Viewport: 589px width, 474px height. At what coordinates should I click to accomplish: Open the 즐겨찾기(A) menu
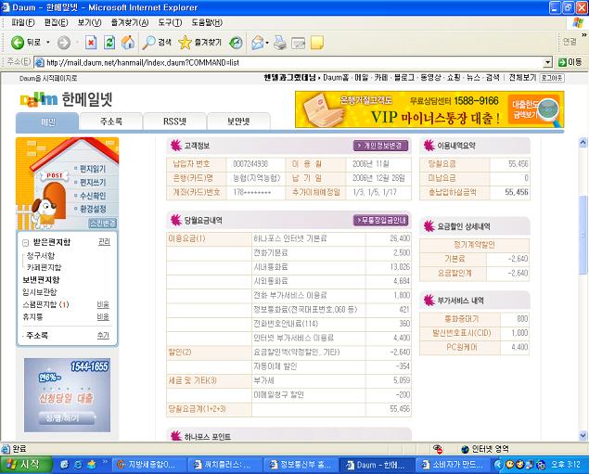click(x=130, y=22)
